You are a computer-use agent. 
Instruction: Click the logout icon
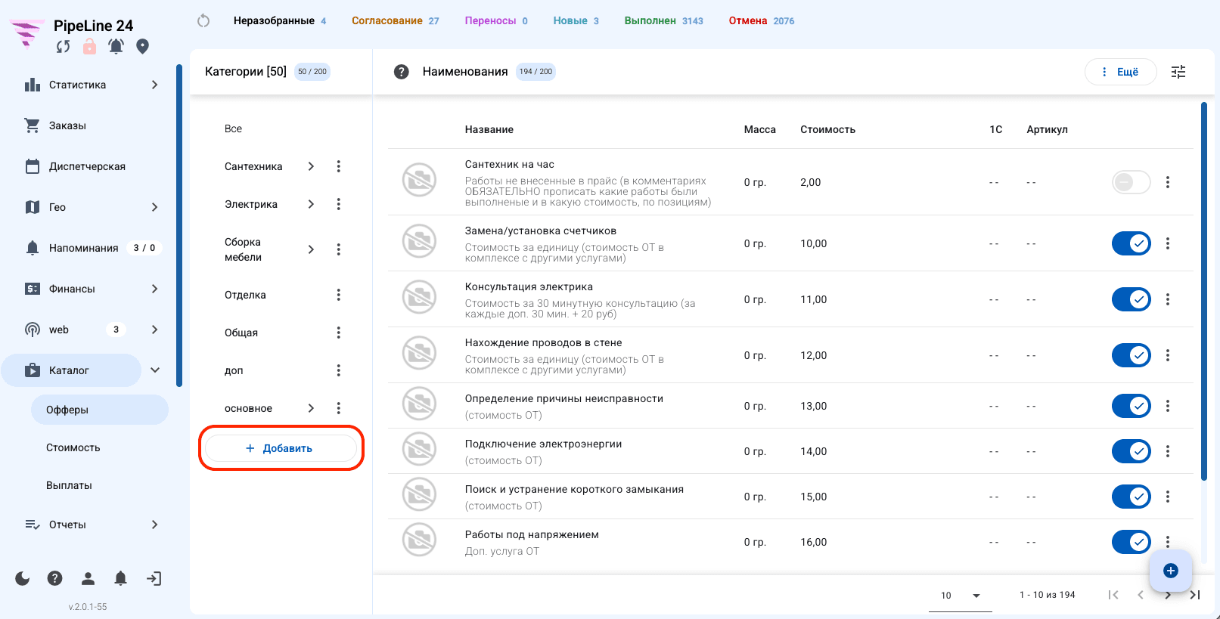click(154, 578)
